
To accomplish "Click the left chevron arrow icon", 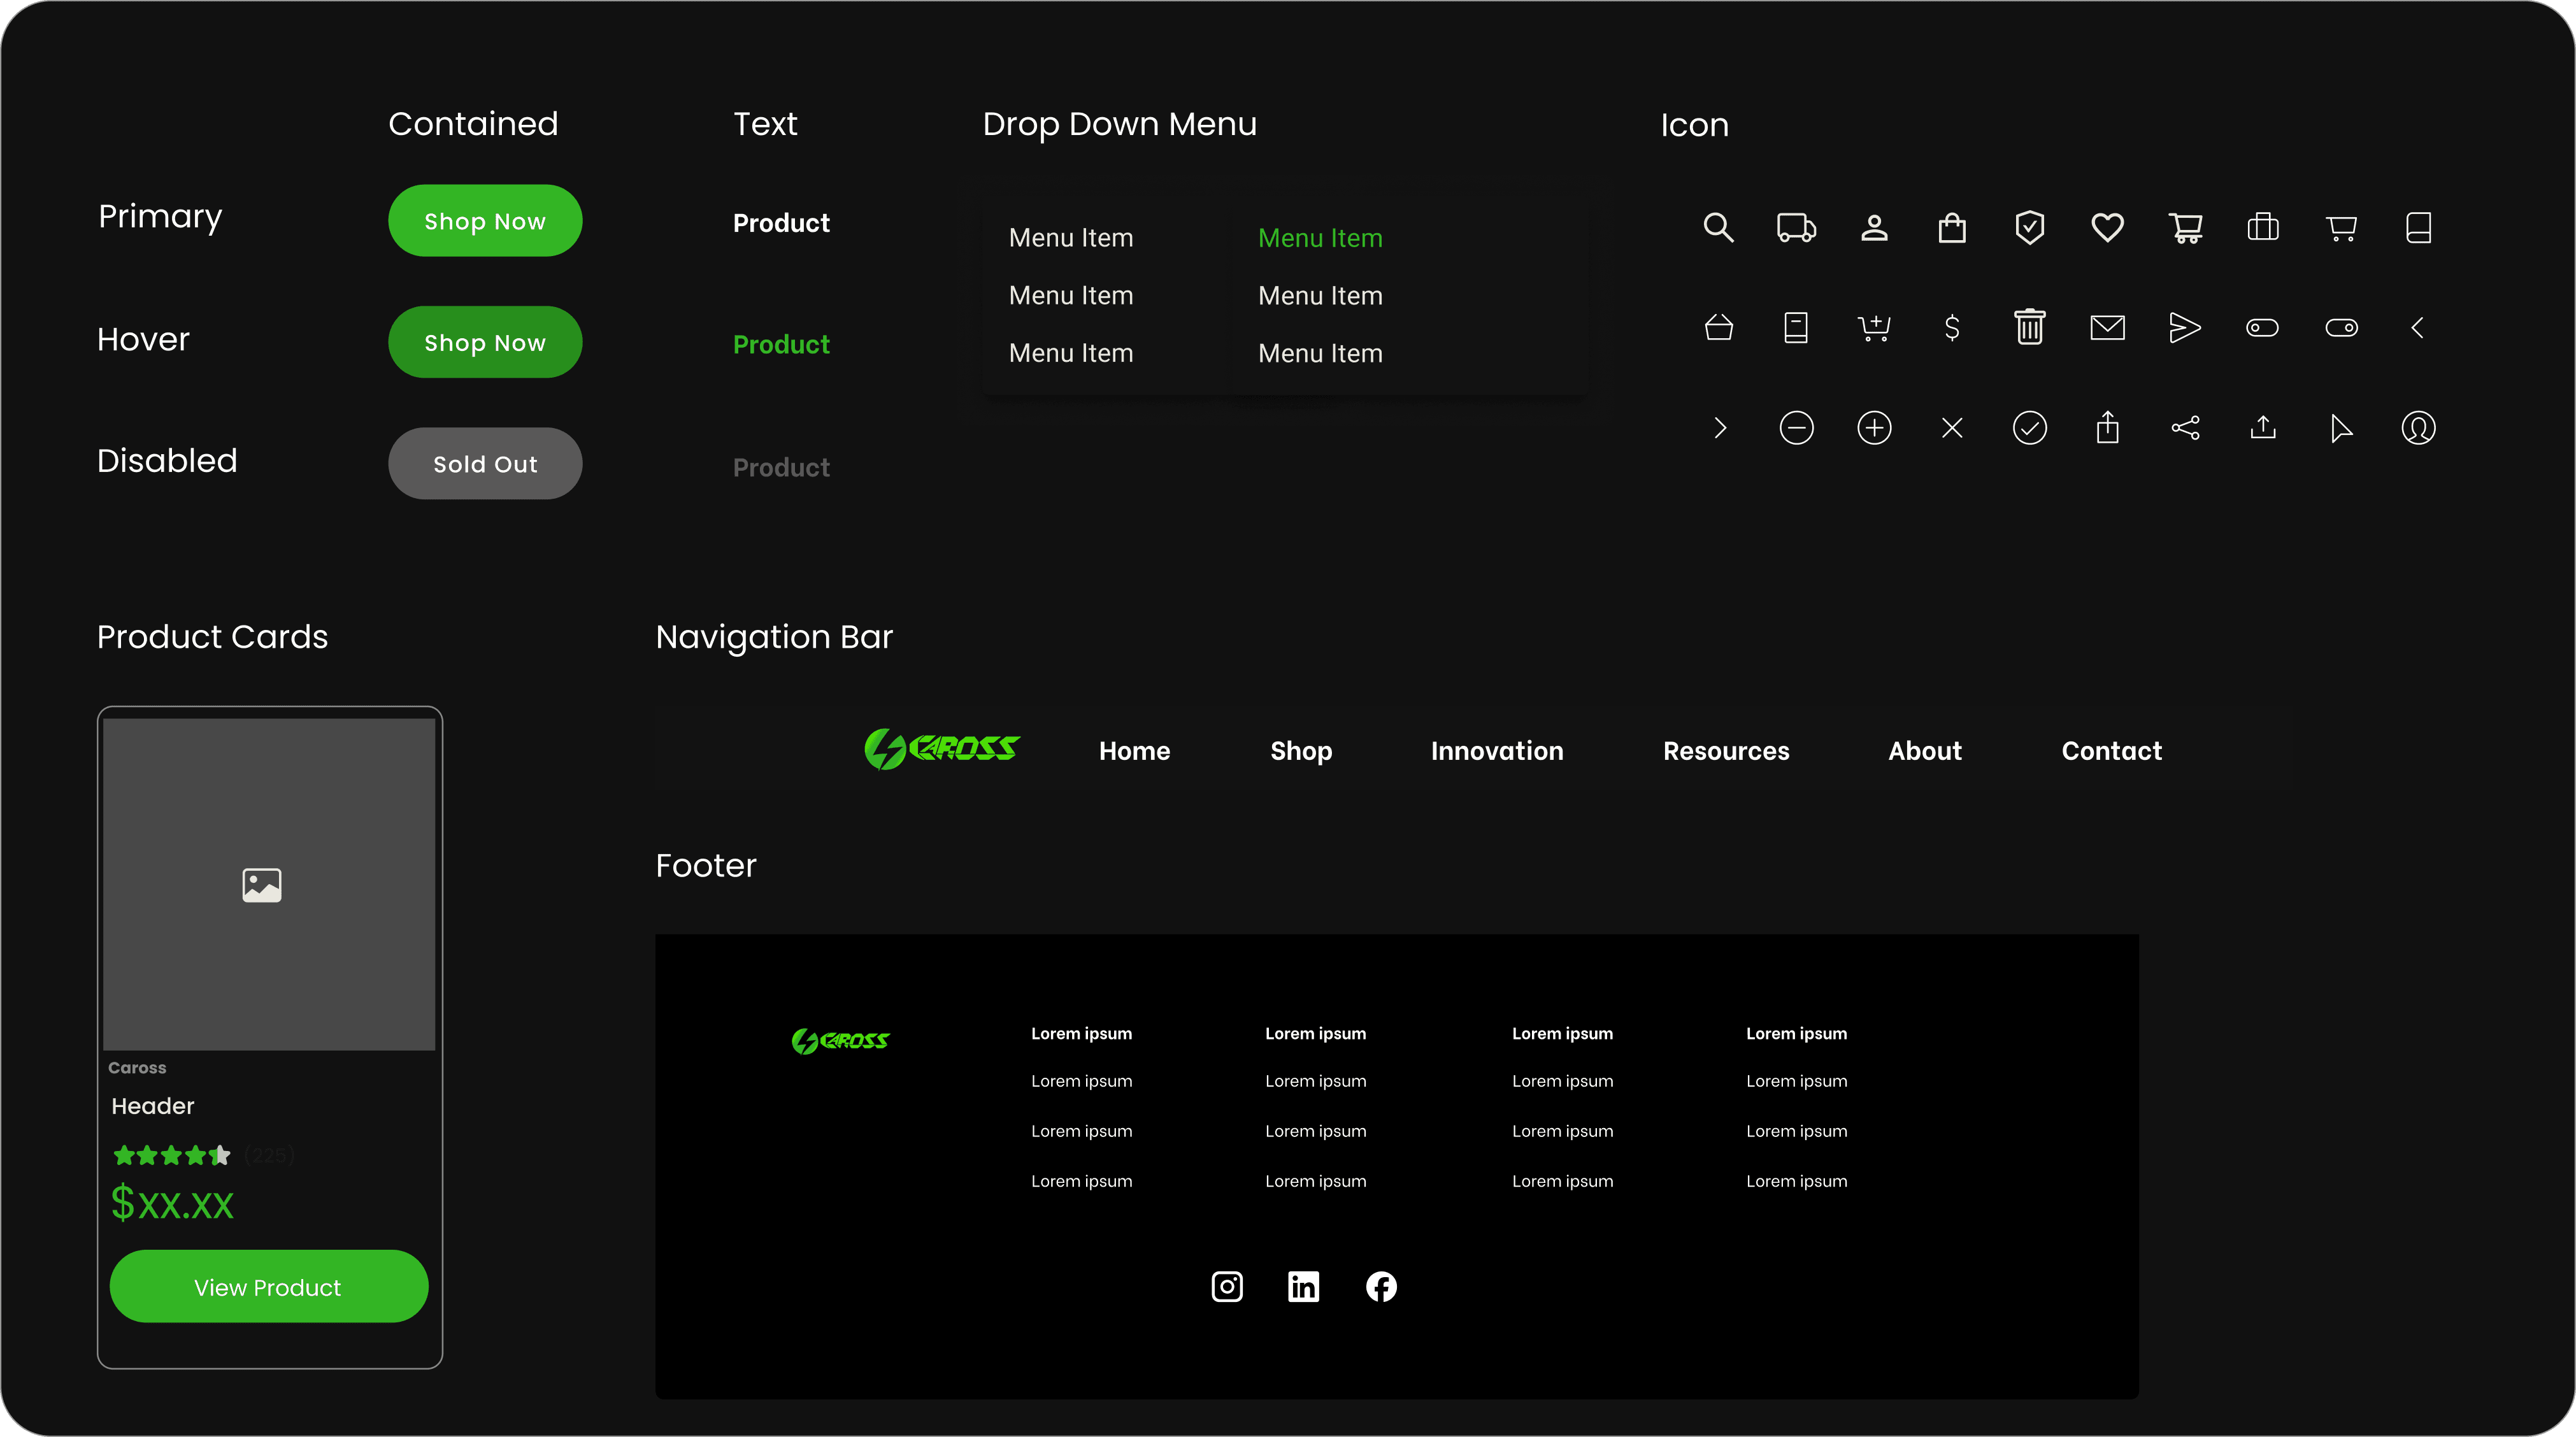I will pos(2417,327).
